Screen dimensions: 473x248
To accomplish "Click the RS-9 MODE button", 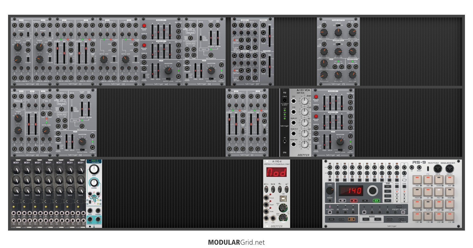I will click(x=397, y=186).
